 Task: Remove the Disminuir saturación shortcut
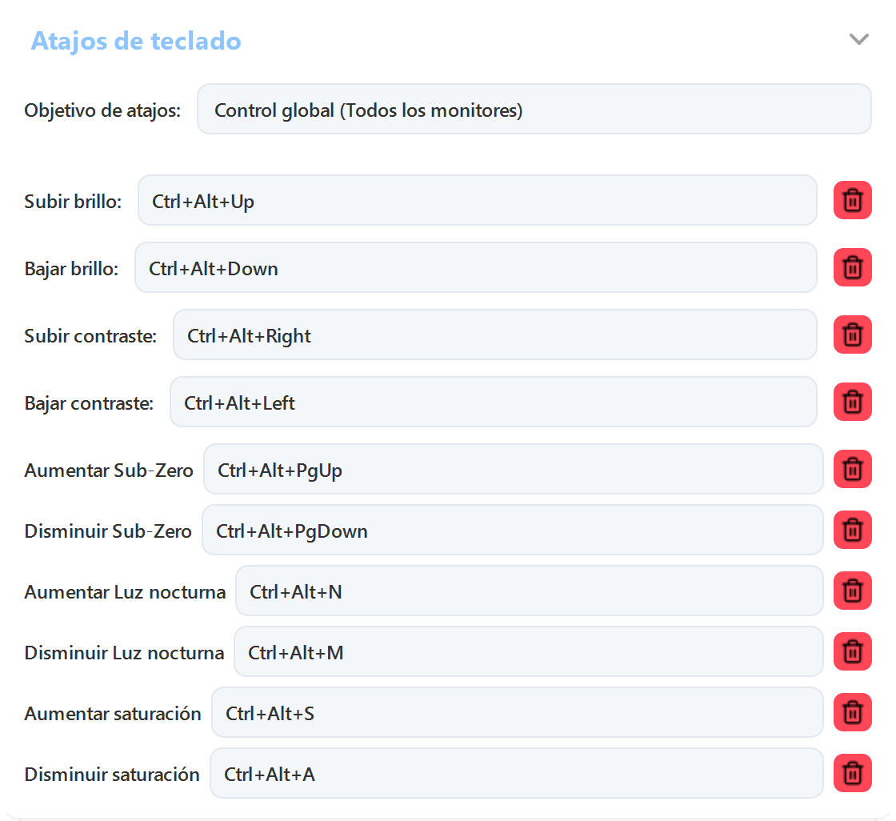852,773
